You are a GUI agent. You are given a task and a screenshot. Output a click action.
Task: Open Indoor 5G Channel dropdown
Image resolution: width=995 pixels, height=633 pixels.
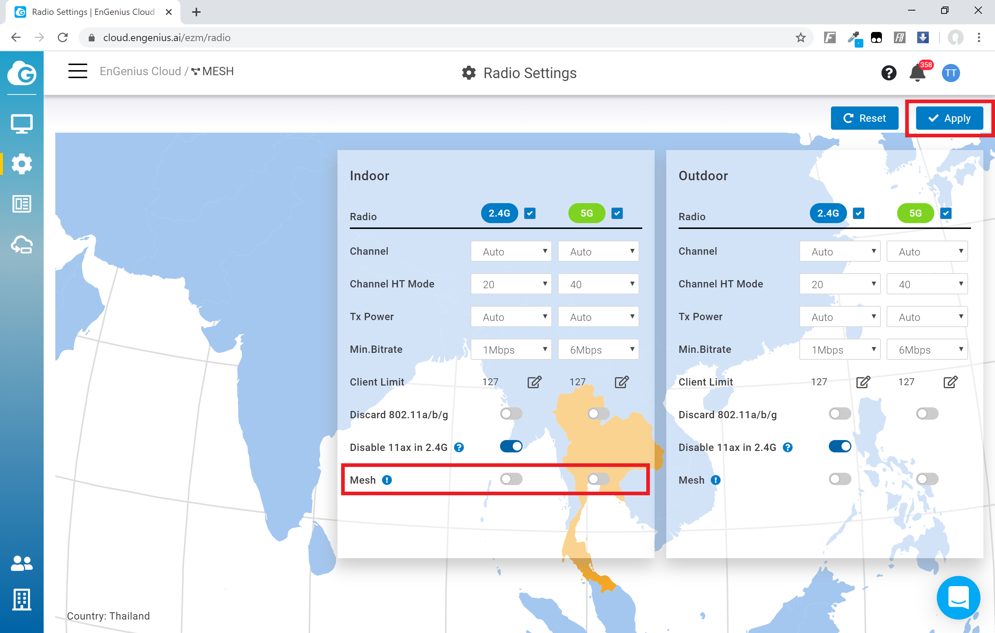click(598, 251)
